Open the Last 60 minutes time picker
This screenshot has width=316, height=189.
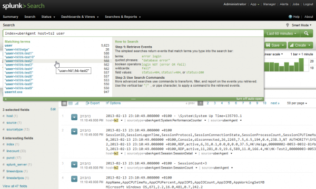282,34
